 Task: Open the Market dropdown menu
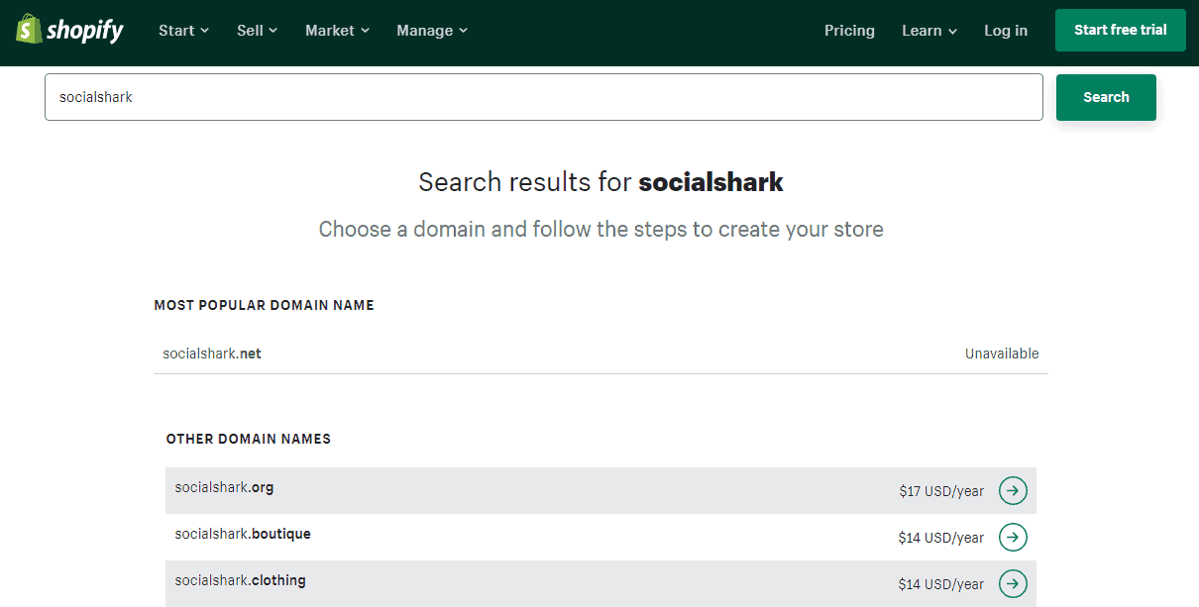pyautogui.click(x=337, y=31)
